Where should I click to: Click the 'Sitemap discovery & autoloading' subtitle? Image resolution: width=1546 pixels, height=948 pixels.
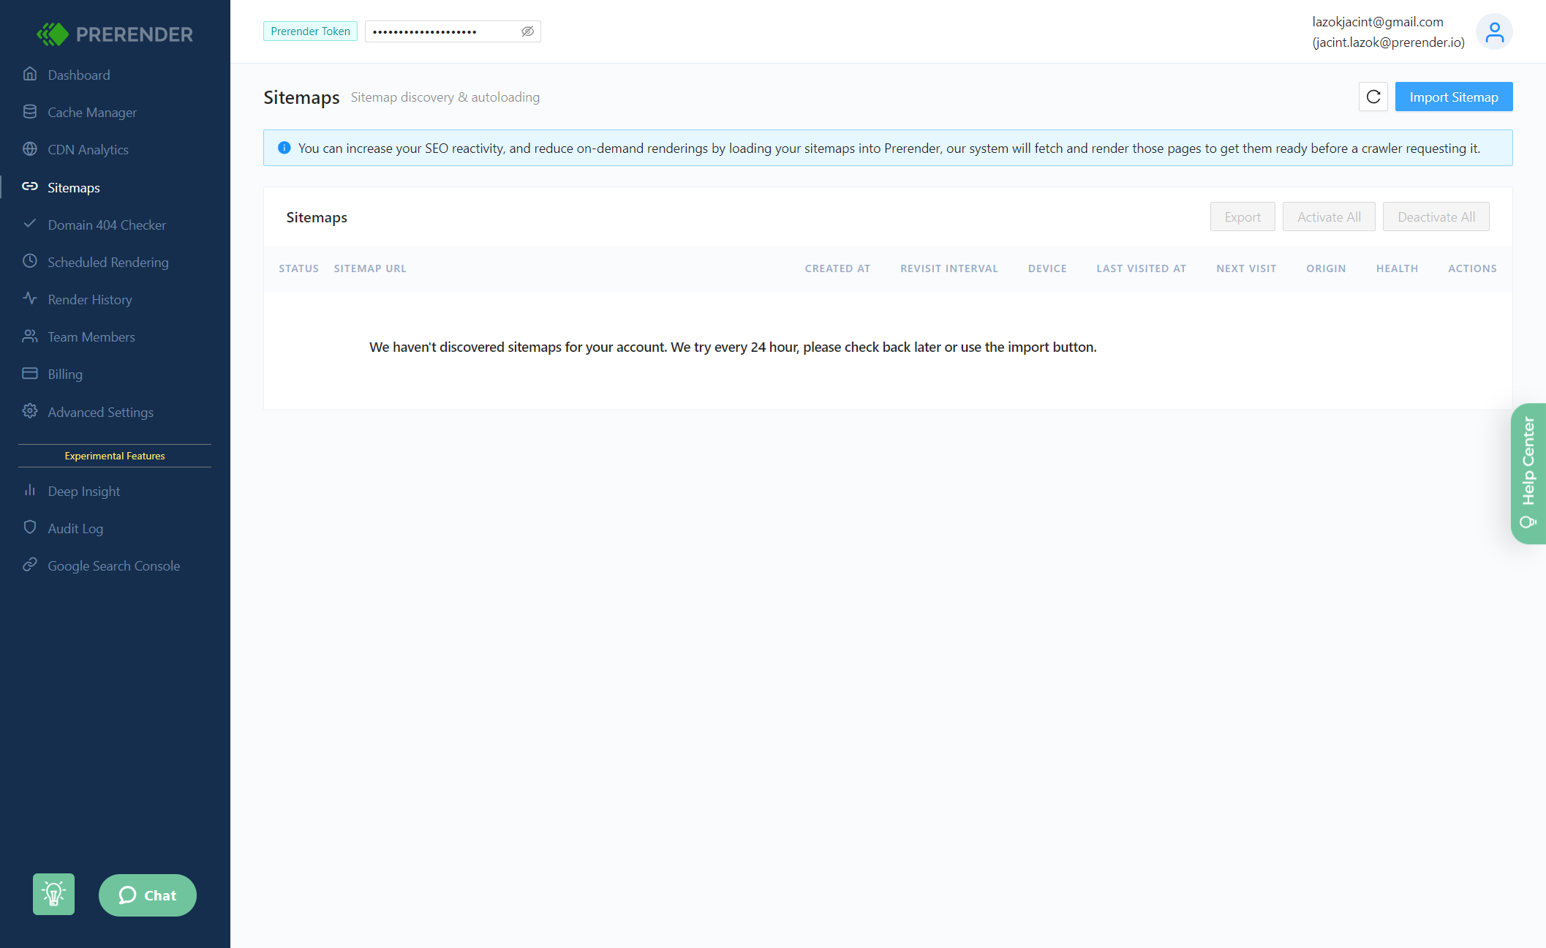[445, 97]
